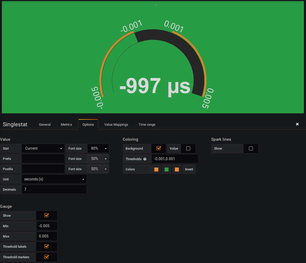Click the gauge Min value field
Viewport: 306px width, 263px height.
pyautogui.click(x=47, y=226)
